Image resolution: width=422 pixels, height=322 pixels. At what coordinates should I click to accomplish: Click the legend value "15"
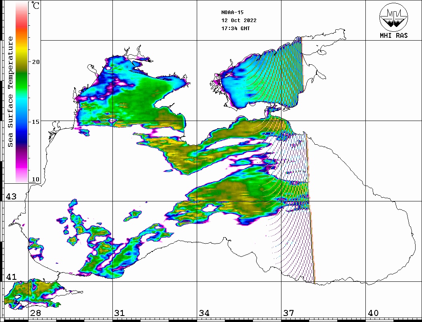pyautogui.click(x=35, y=122)
